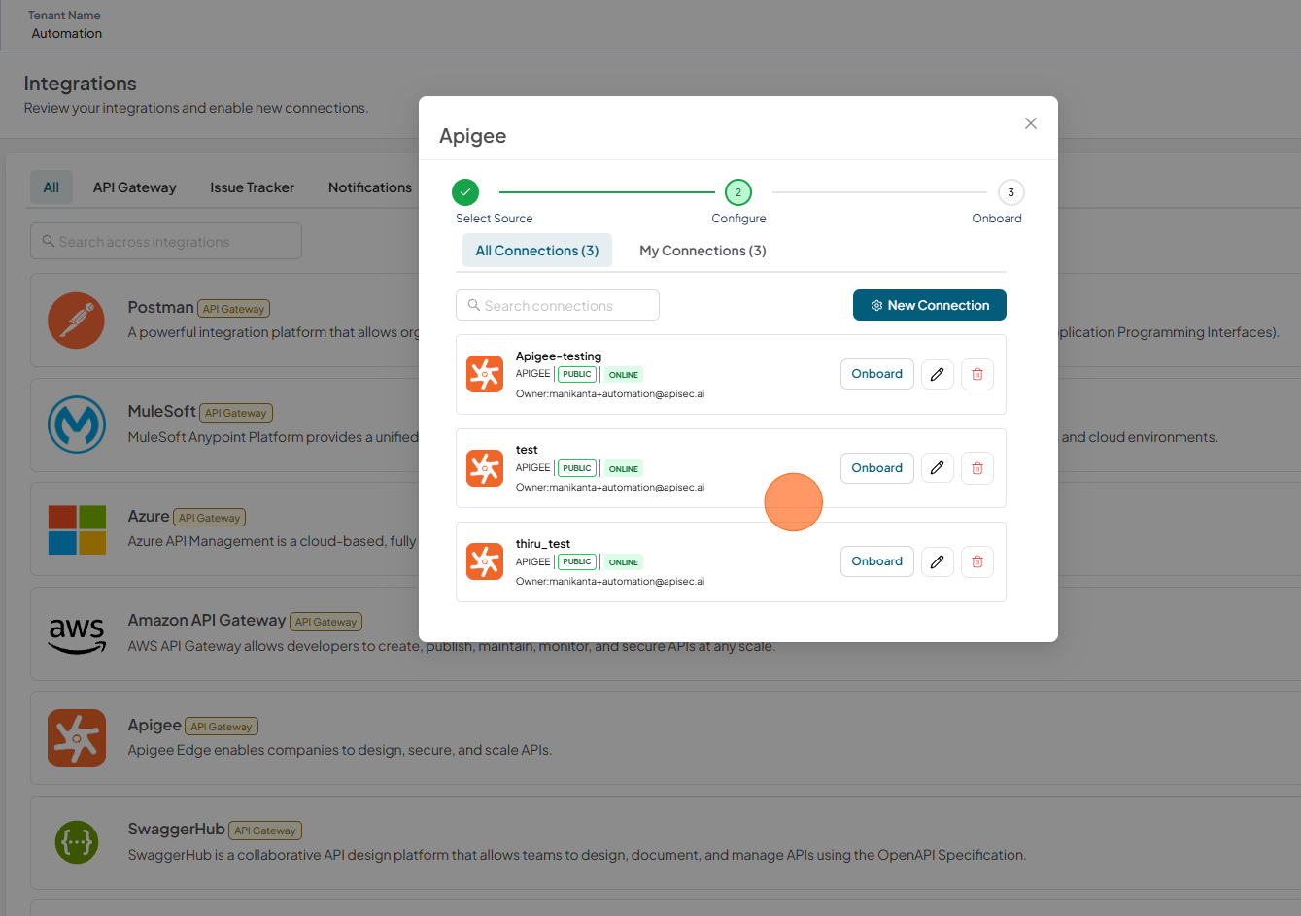Edit the thiru_test connection pencil icon

click(x=938, y=561)
